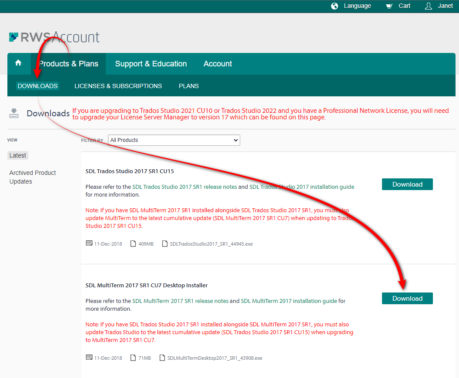The height and width of the screenshot is (378, 459).
Task: Click the Downloads page heading
Action: (x=48, y=113)
